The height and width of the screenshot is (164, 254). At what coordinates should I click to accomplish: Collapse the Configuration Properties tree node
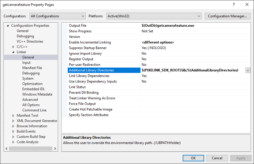8,26
